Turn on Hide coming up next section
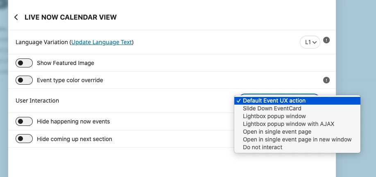 point(24,139)
